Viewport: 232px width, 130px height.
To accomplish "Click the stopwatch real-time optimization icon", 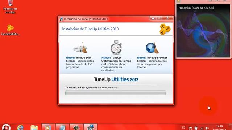I will (116, 47).
